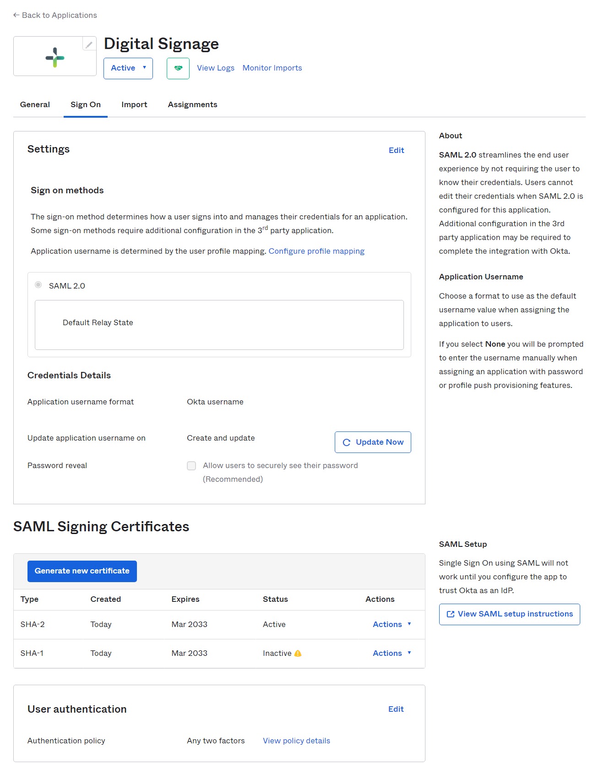The image size is (599, 769).
Task: Toggle Allow users to see password checkbox
Action: tap(191, 466)
